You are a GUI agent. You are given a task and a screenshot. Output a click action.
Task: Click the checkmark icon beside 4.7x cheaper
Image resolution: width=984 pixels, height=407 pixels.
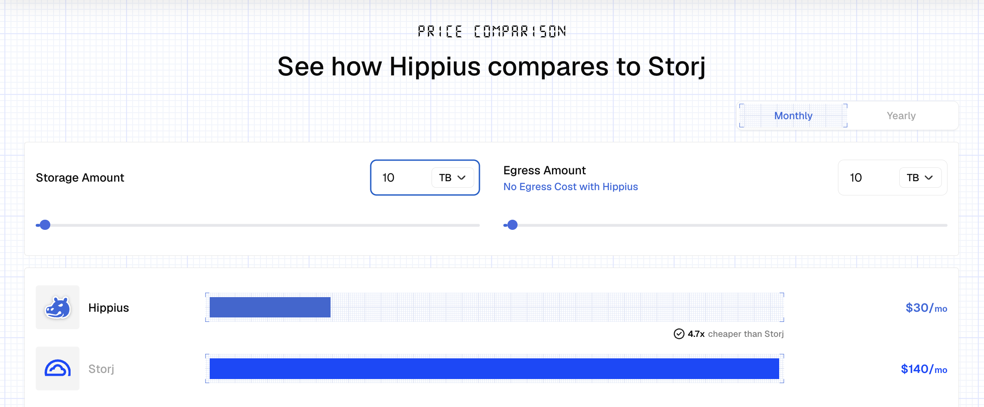pos(679,334)
